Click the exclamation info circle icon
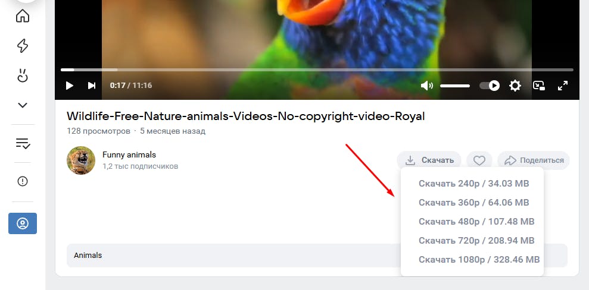The width and height of the screenshot is (589, 290). click(23, 181)
